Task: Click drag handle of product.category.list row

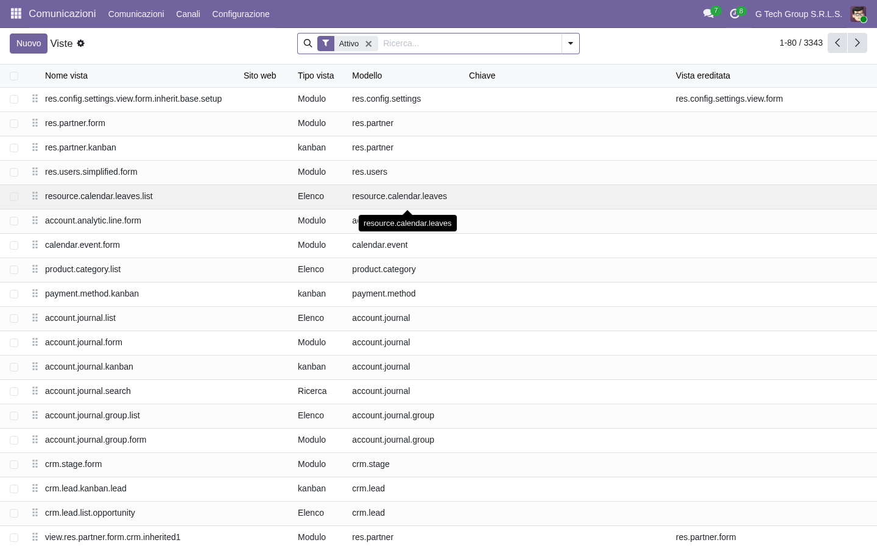Action: click(35, 269)
